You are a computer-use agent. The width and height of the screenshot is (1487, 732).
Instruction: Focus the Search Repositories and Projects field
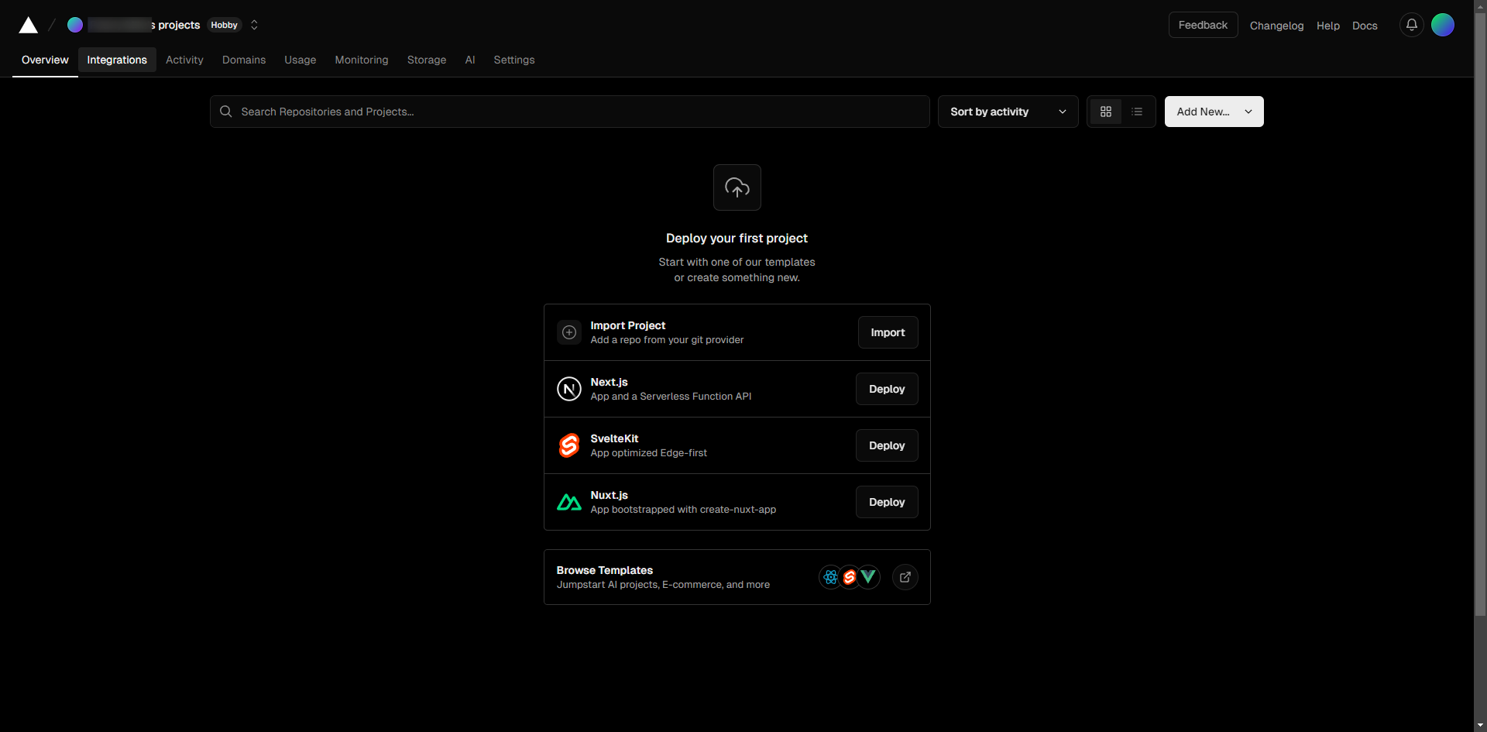(570, 112)
